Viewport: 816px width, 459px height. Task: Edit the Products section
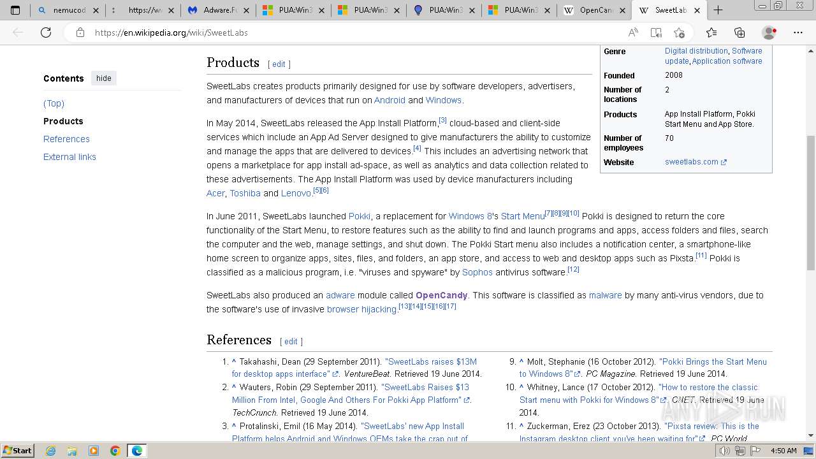[x=279, y=64]
